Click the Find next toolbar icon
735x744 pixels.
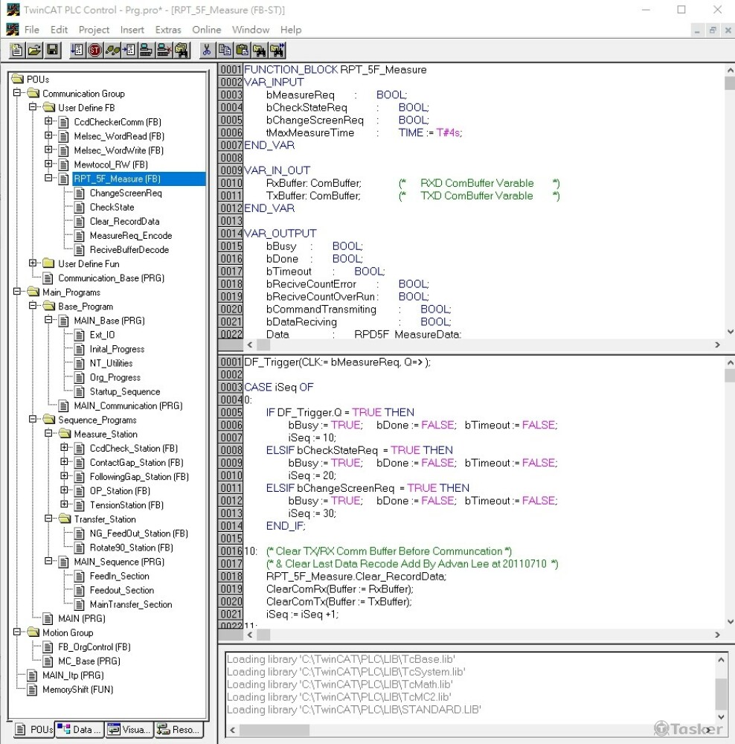(277, 51)
